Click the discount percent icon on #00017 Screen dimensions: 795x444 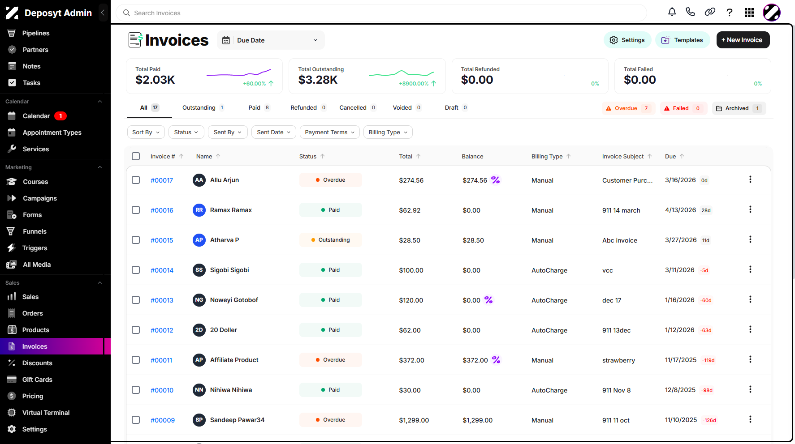pyautogui.click(x=496, y=180)
